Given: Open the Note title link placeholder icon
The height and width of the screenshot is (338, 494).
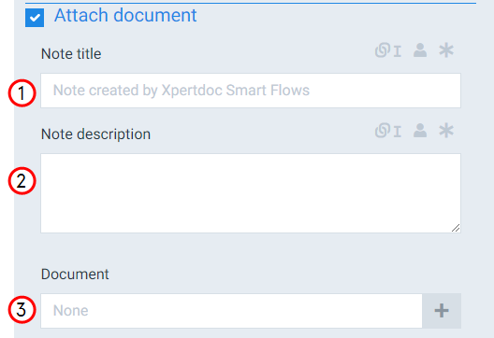Looking at the screenshot, I should [388, 50].
